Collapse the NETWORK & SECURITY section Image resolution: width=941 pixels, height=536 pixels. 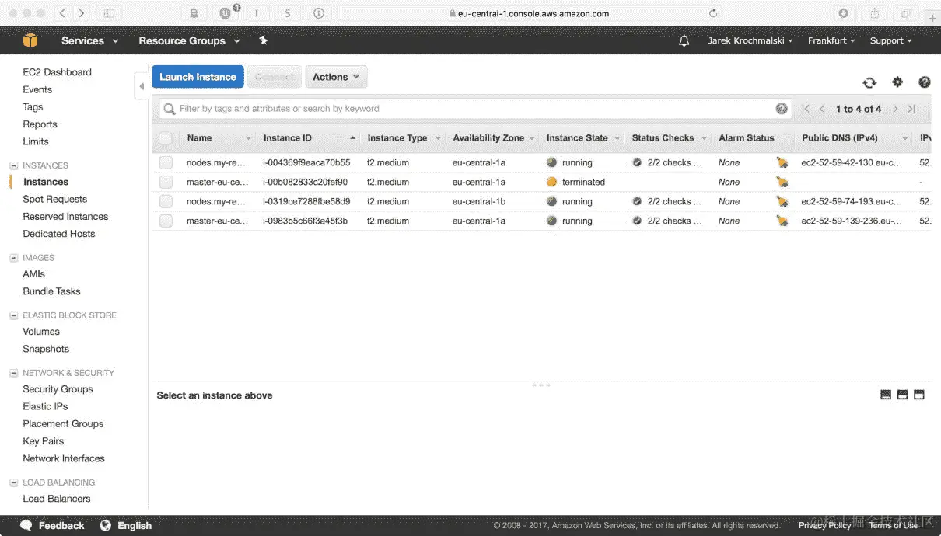tap(13, 373)
